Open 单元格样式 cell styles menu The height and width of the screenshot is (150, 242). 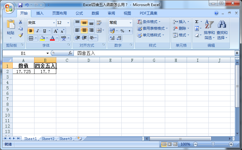click(151, 35)
